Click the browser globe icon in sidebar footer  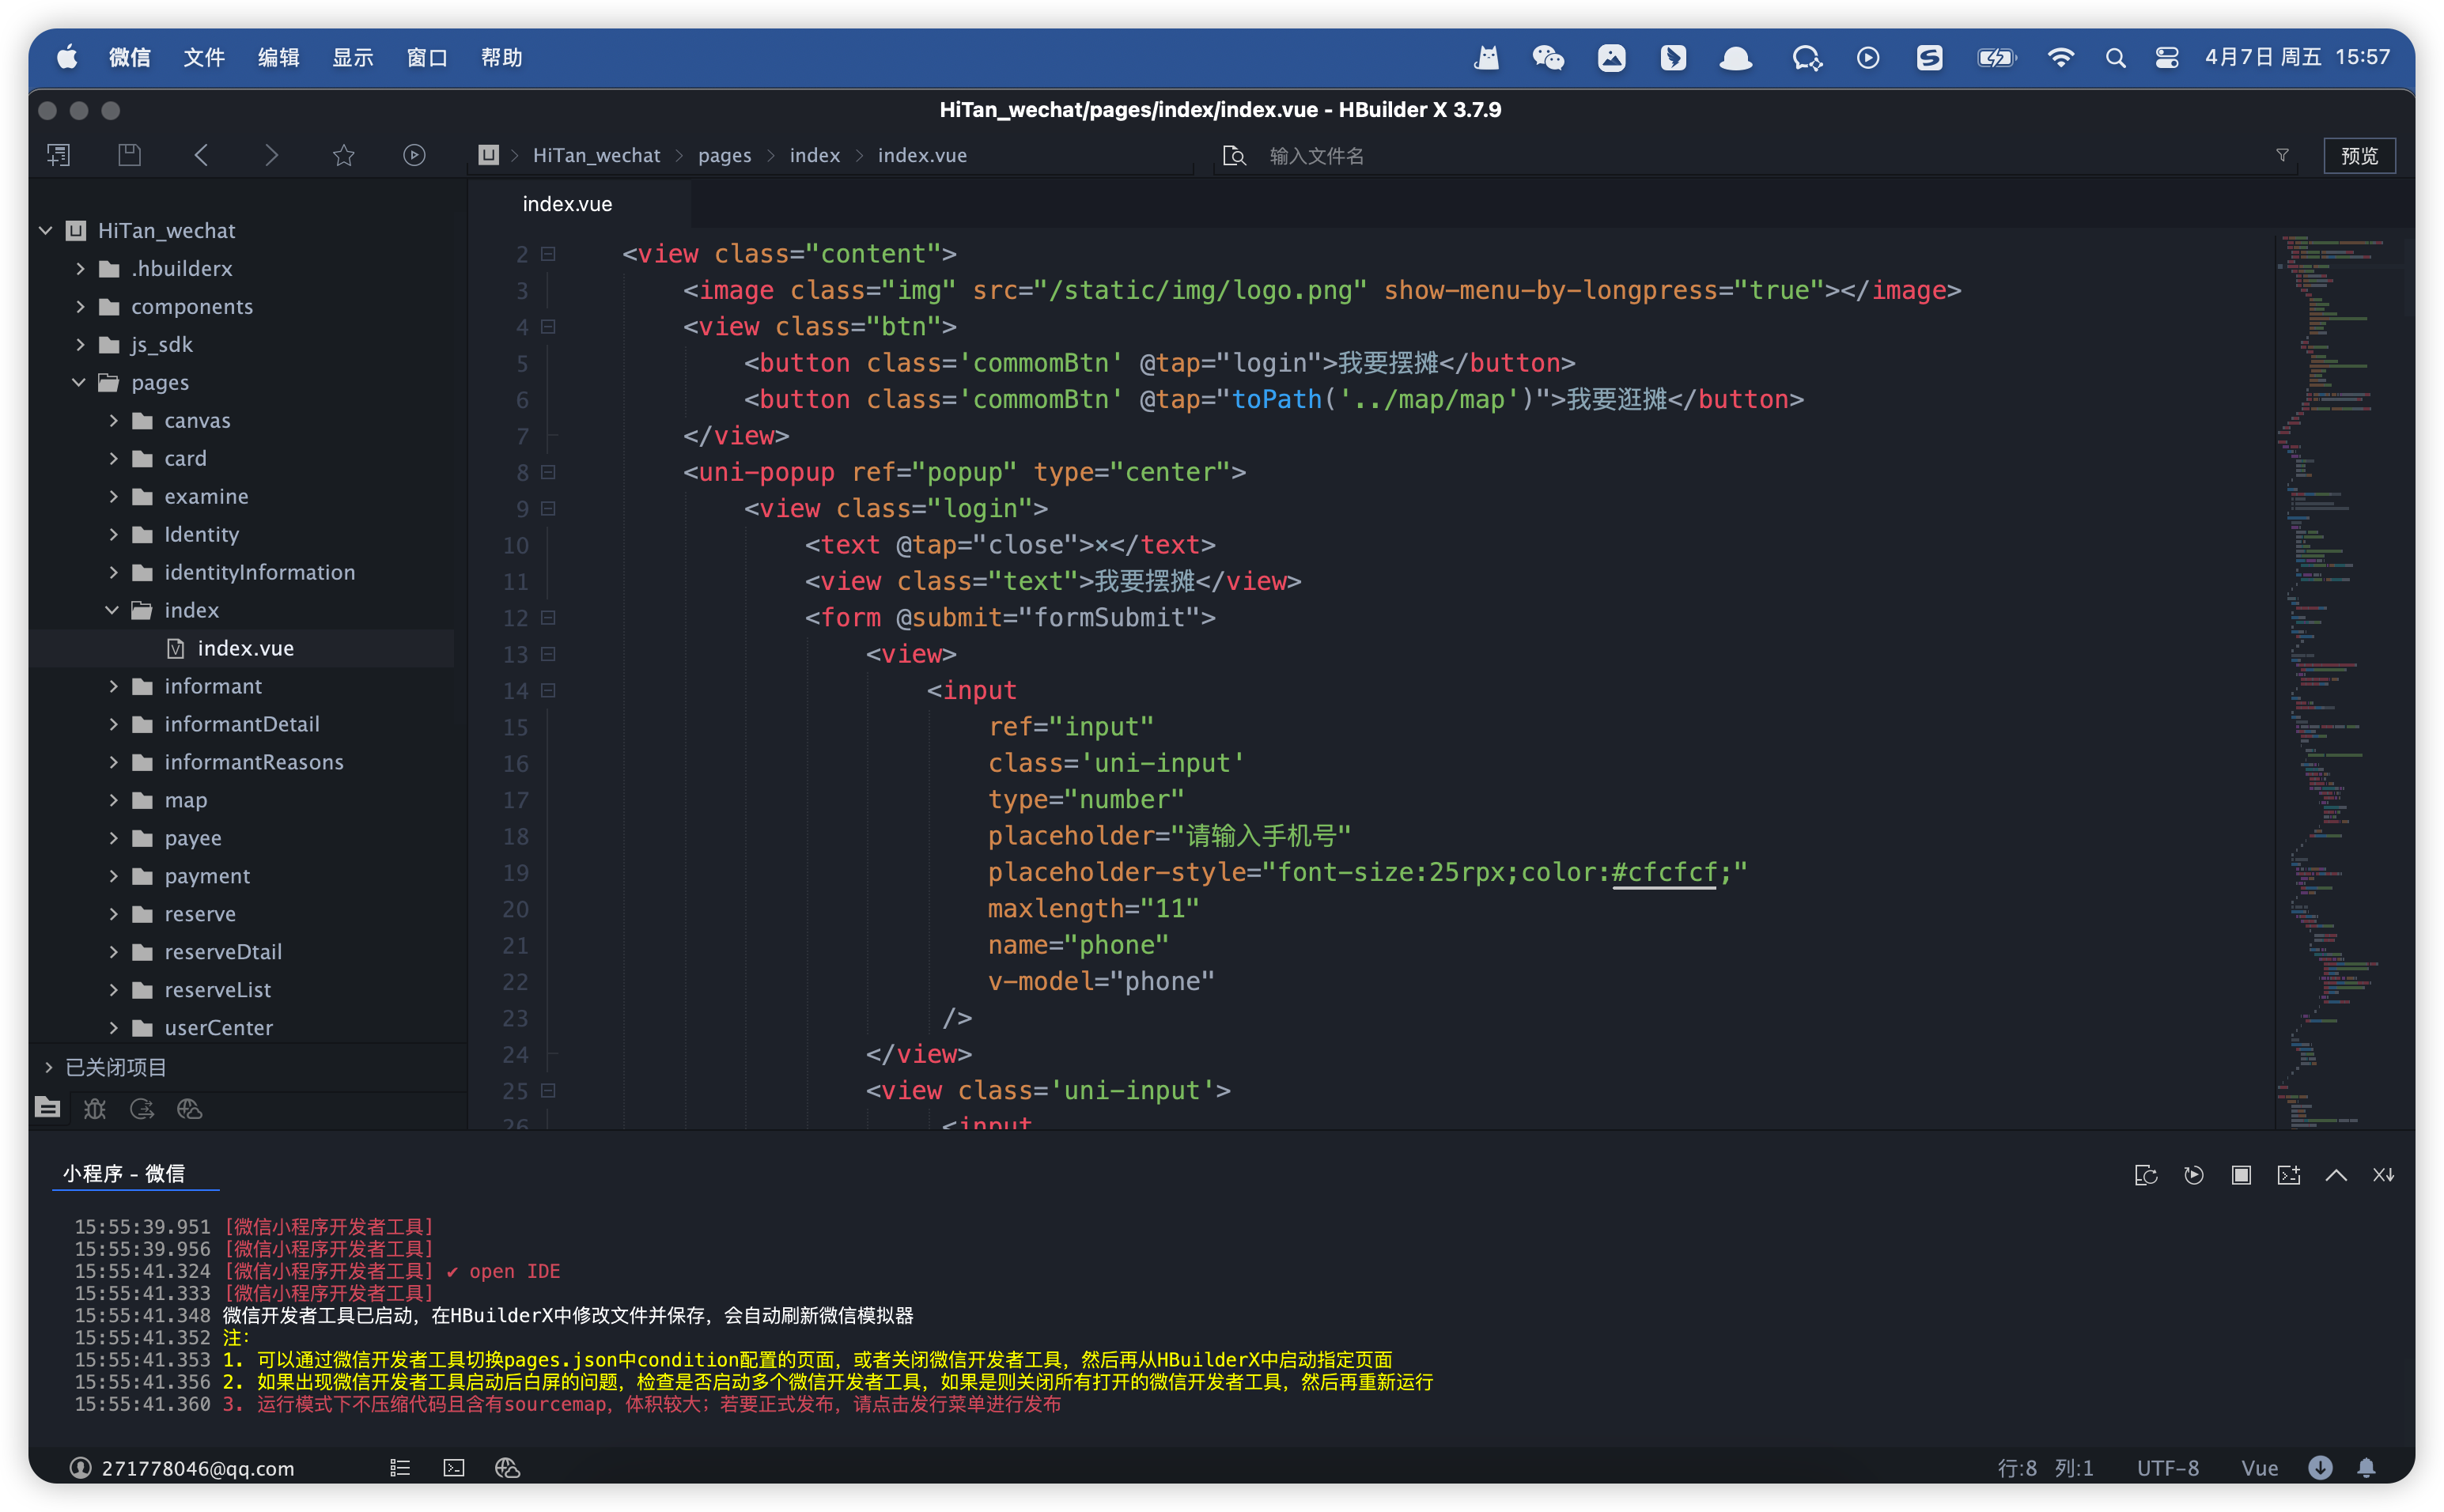pos(189,1107)
